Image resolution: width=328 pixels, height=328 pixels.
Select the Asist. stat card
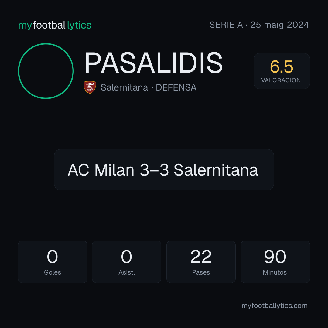click(127, 262)
